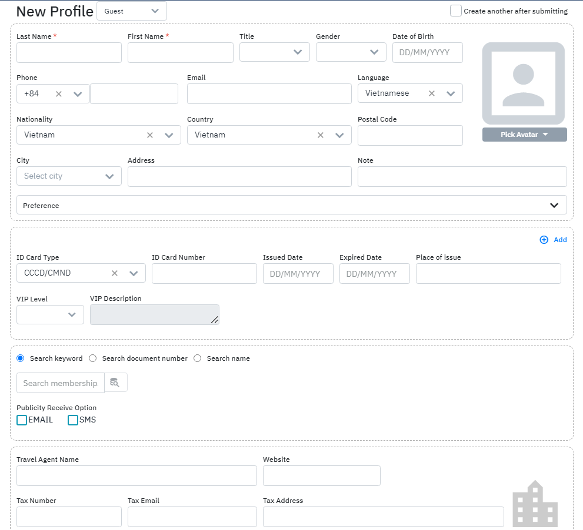
Task: Expand the Preference section
Action: [x=554, y=206]
